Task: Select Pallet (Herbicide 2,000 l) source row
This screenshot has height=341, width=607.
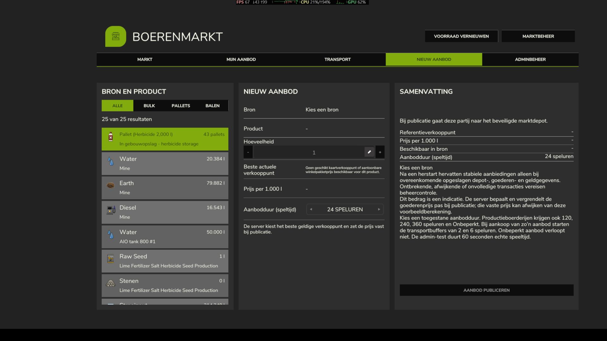Action: point(165,139)
